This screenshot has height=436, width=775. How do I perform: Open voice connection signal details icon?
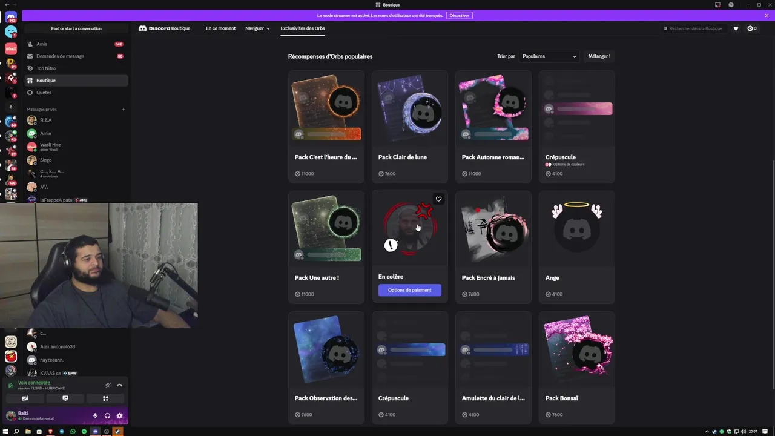click(10, 385)
